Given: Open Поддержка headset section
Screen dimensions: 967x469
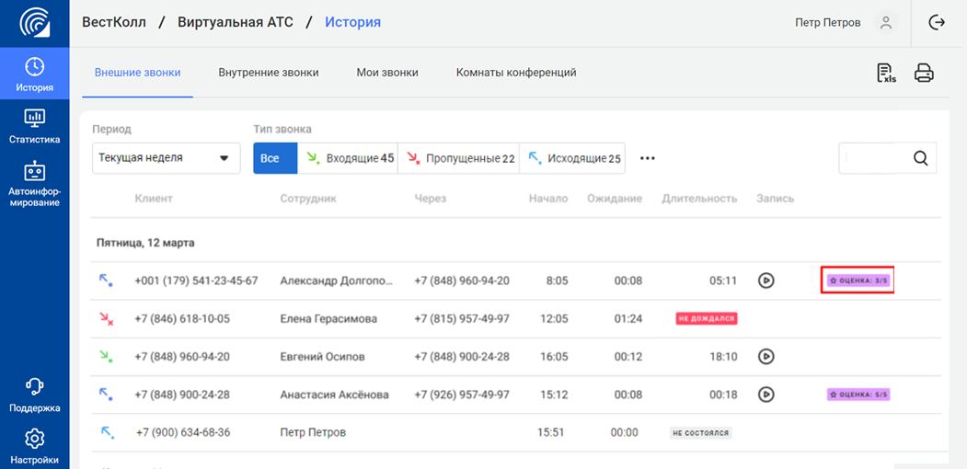Looking at the screenshot, I should 35,395.
